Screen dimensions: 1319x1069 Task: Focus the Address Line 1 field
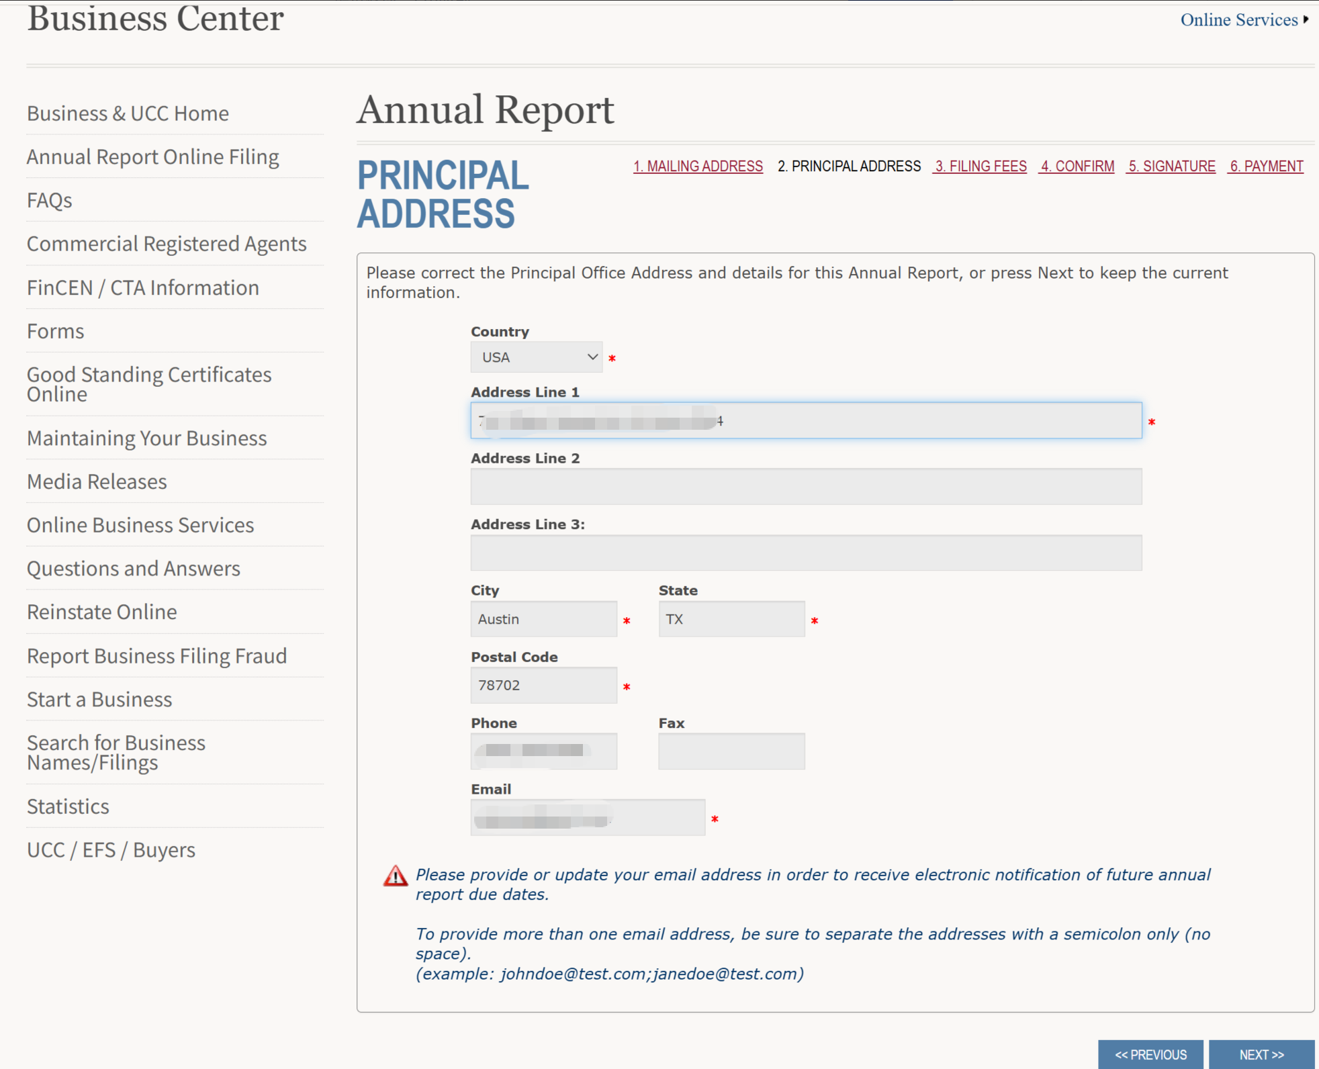click(806, 420)
